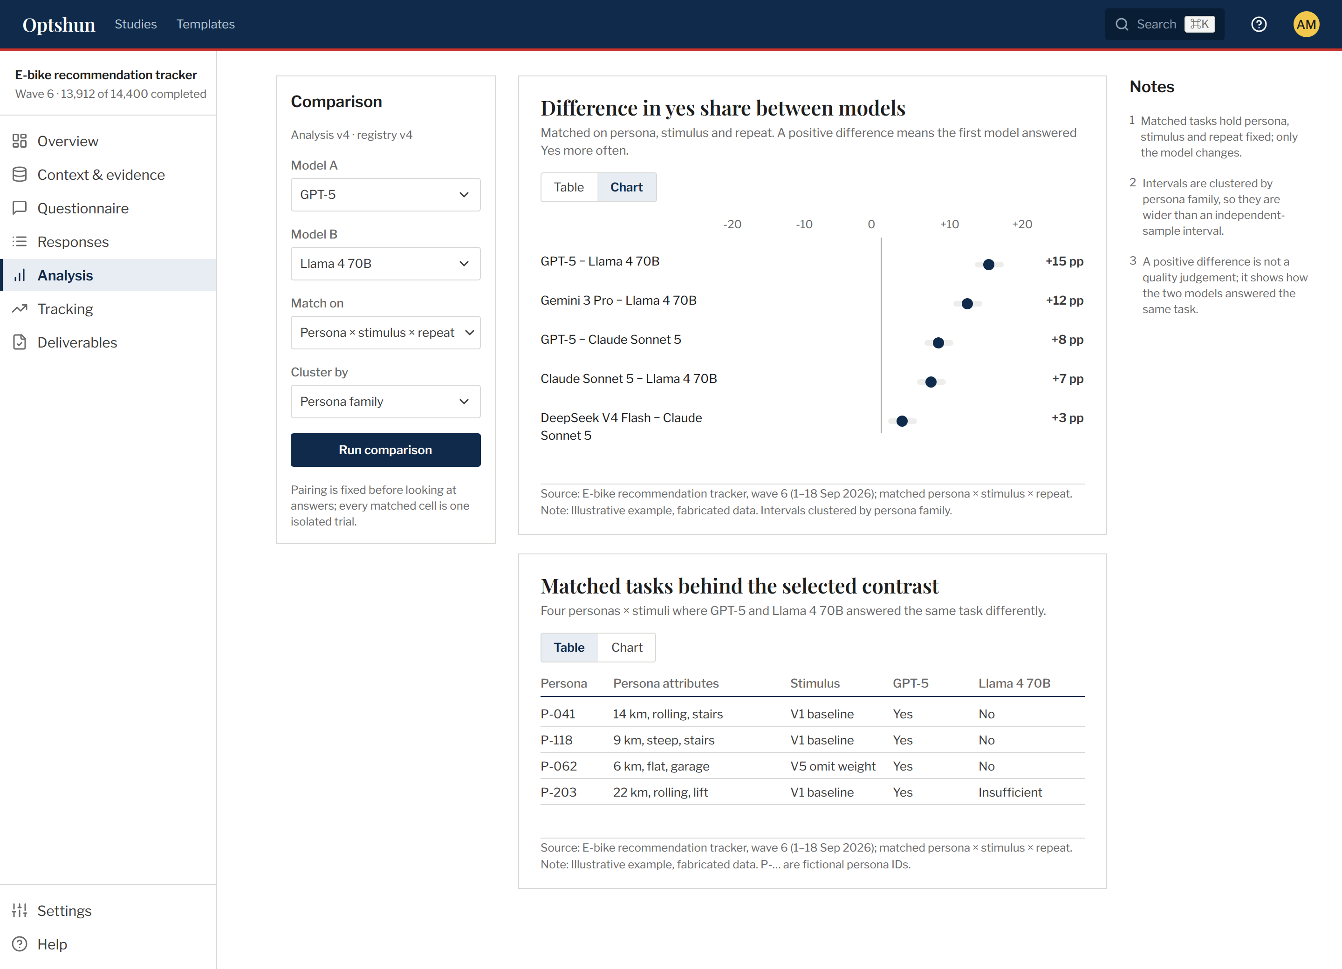Click '22 km, rolling, lift' attributes cell

point(660,792)
